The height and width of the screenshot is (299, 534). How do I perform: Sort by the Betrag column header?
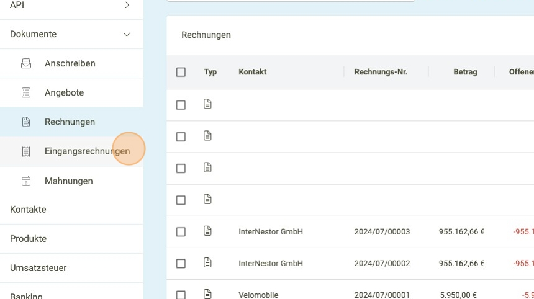coord(465,72)
